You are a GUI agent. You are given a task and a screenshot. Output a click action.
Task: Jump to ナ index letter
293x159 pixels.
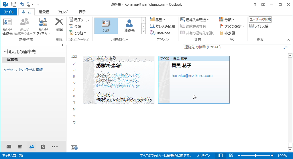[x=74, y=90]
